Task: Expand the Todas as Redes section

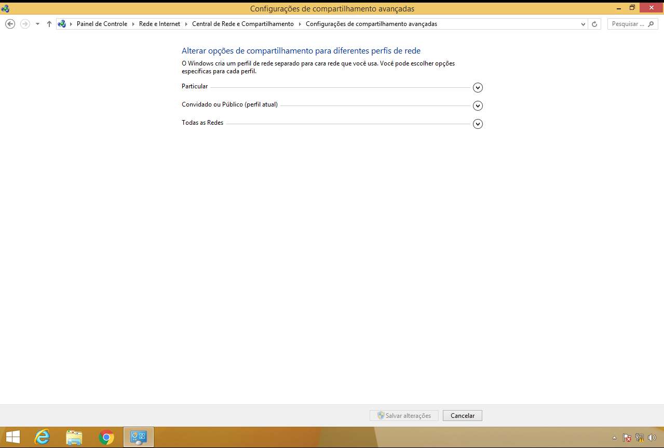Action: coord(478,124)
